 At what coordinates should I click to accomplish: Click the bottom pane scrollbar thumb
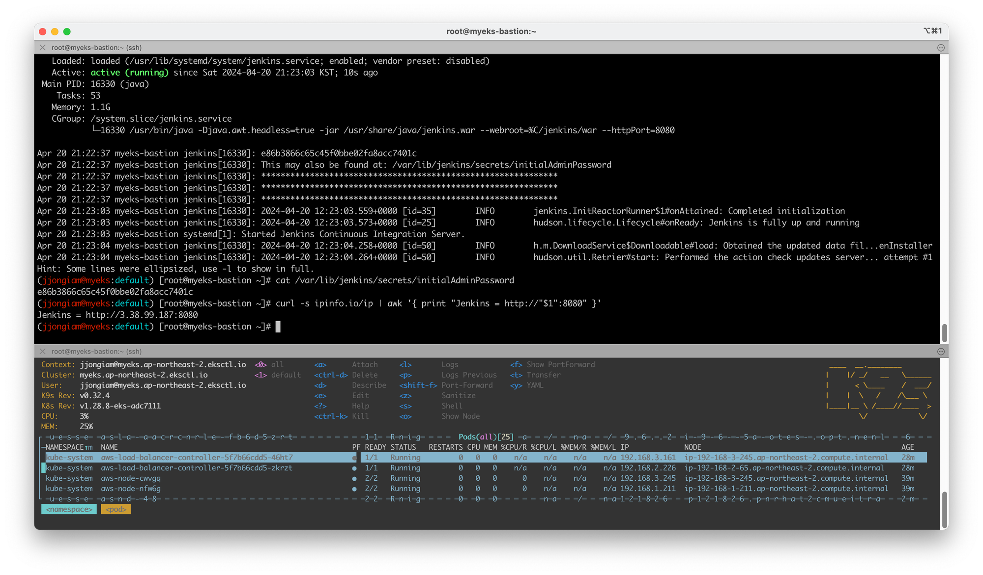[x=944, y=509]
